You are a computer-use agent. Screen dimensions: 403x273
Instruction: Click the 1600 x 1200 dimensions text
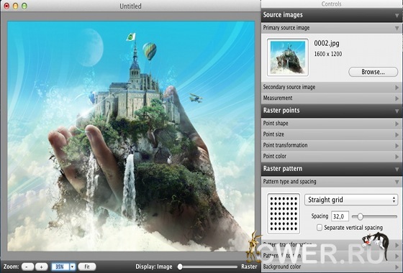[x=328, y=54]
